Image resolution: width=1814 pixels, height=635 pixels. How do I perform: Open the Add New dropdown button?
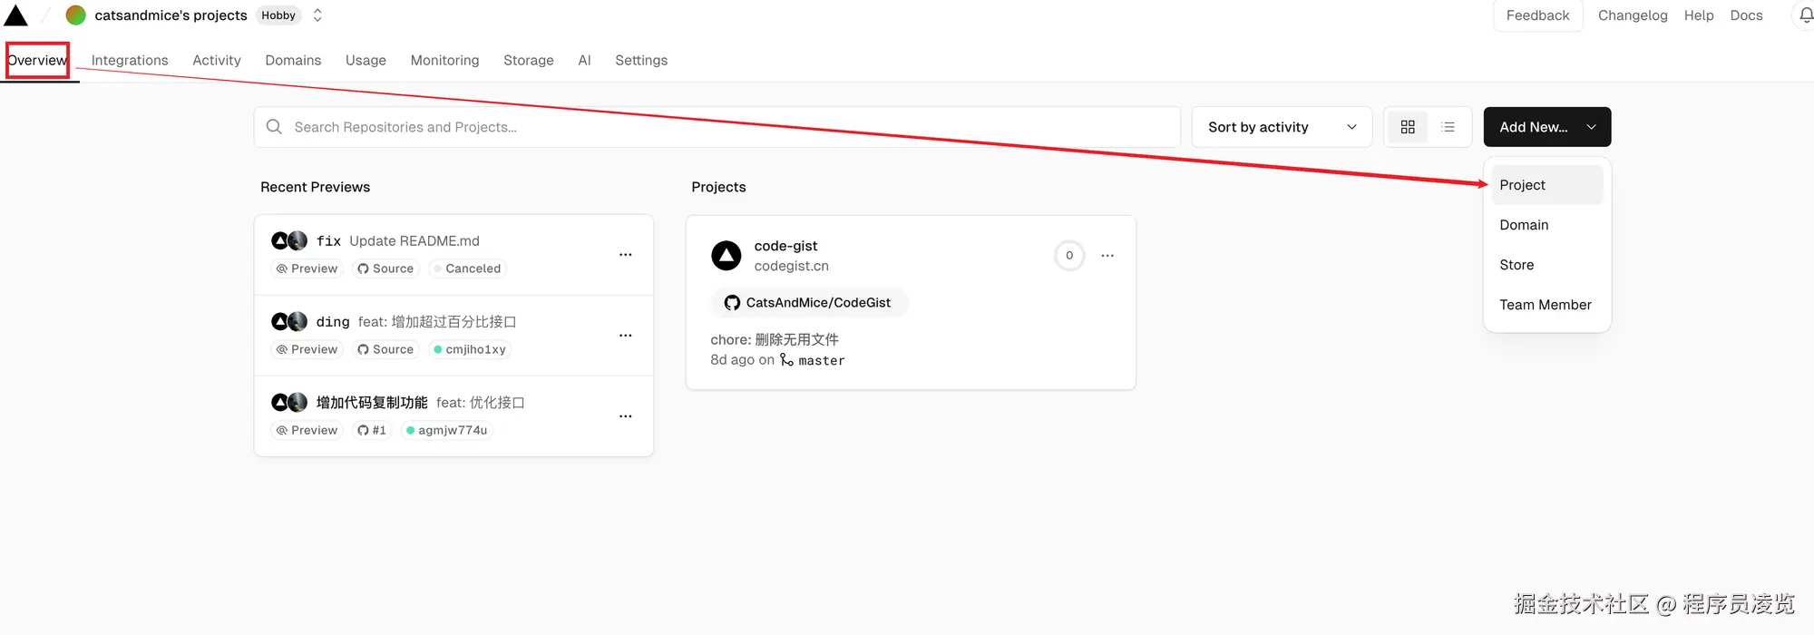[1547, 127]
